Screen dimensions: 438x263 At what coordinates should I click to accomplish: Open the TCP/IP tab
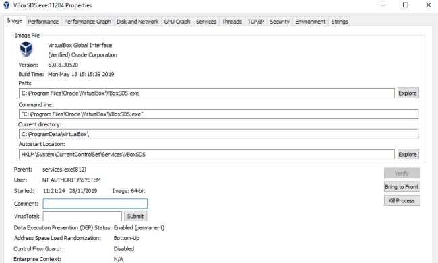click(x=255, y=22)
